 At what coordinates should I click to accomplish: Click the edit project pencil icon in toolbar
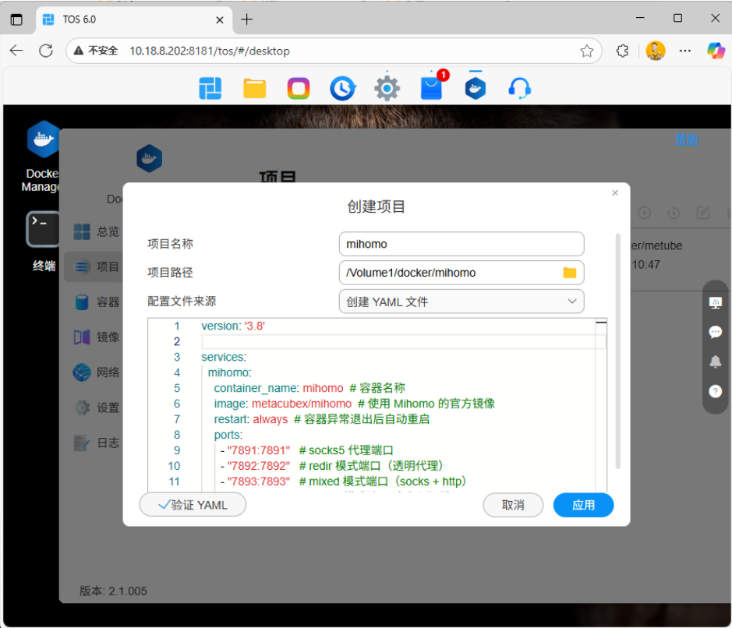click(x=703, y=213)
